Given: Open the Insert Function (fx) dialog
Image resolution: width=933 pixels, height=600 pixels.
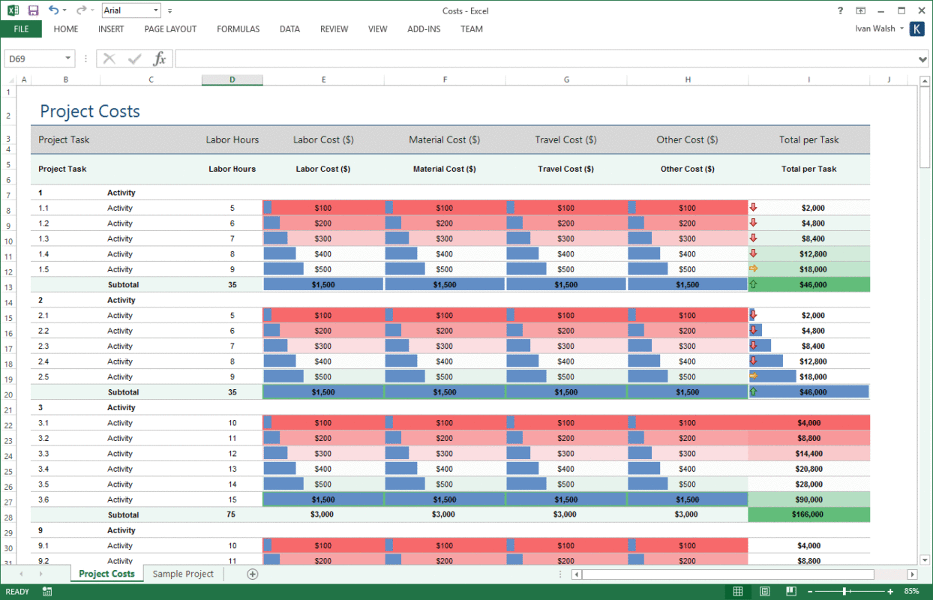Looking at the screenshot, I should 160,58.
